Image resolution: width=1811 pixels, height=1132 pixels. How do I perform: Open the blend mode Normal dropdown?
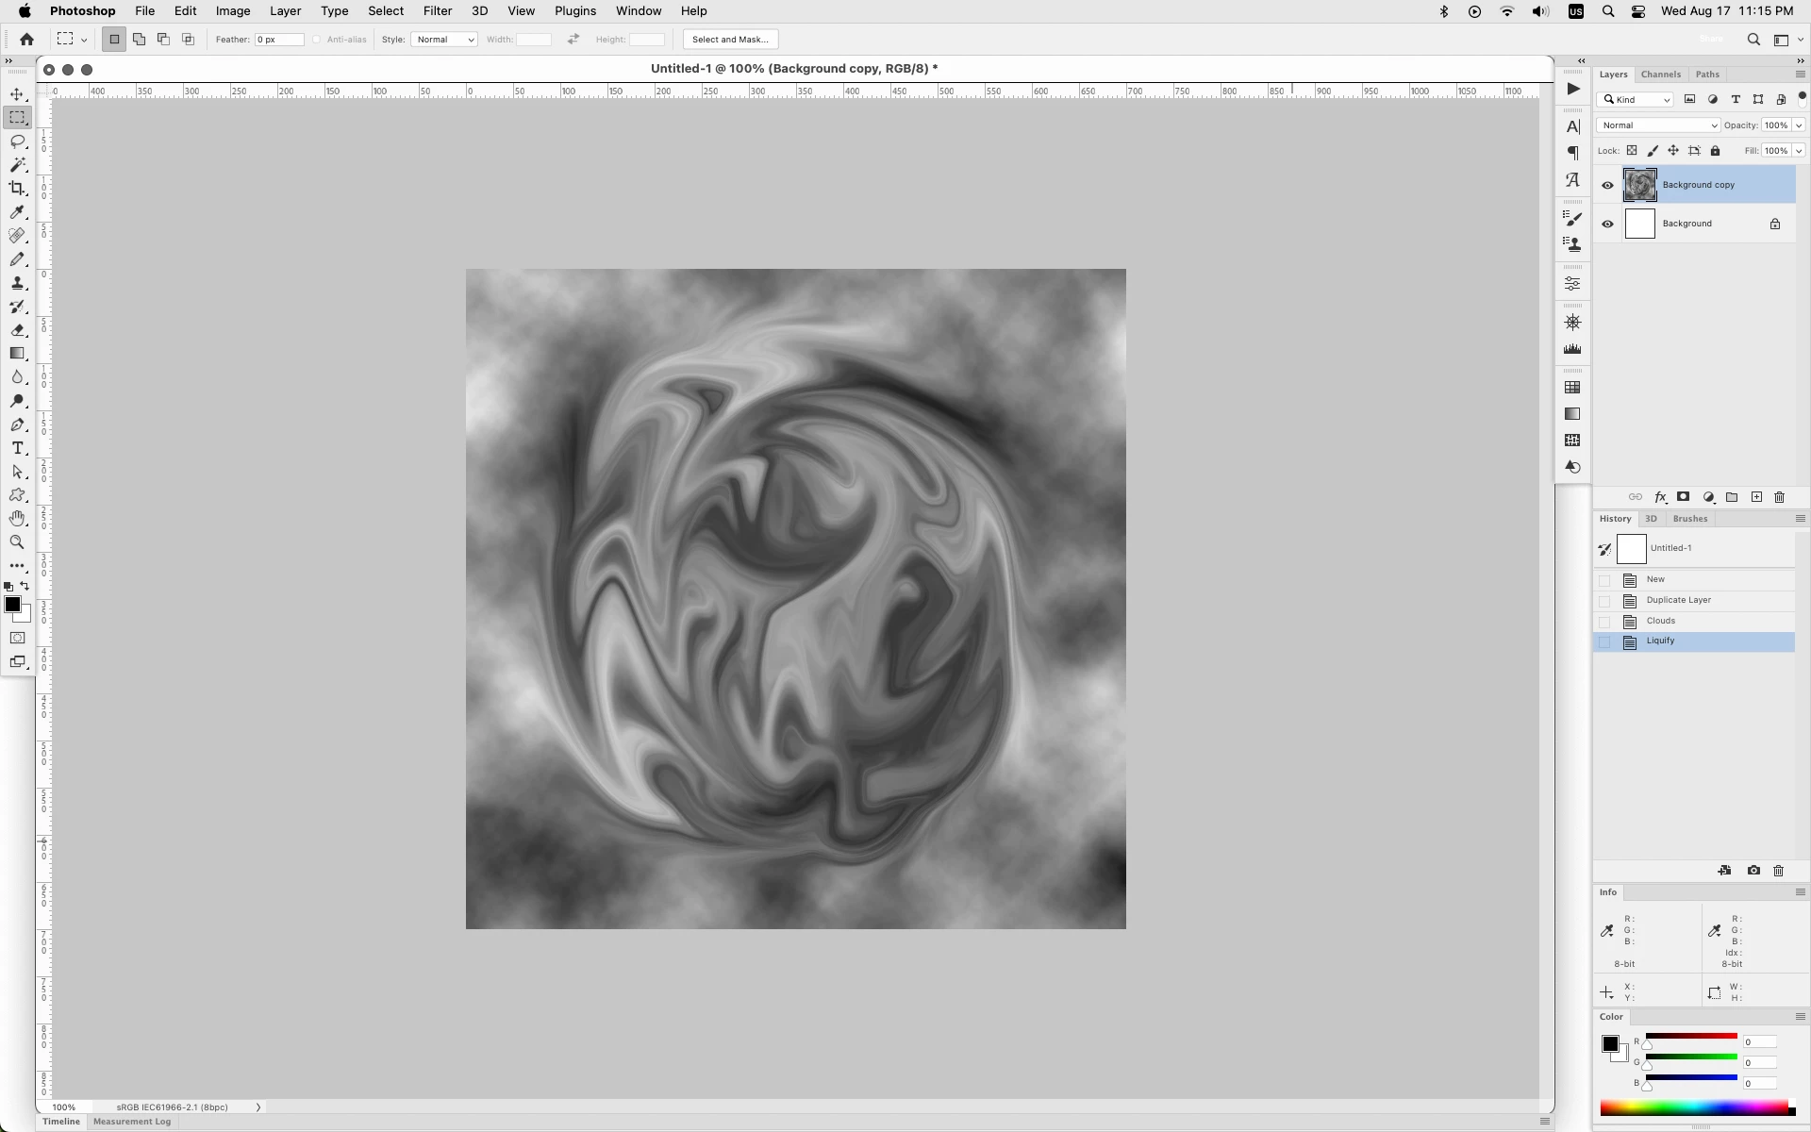tap(1658, 125)
